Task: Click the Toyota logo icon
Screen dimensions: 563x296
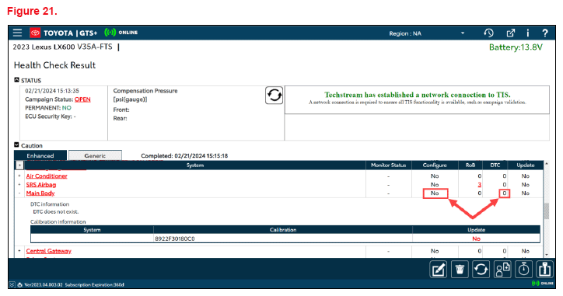Action: 35,33
